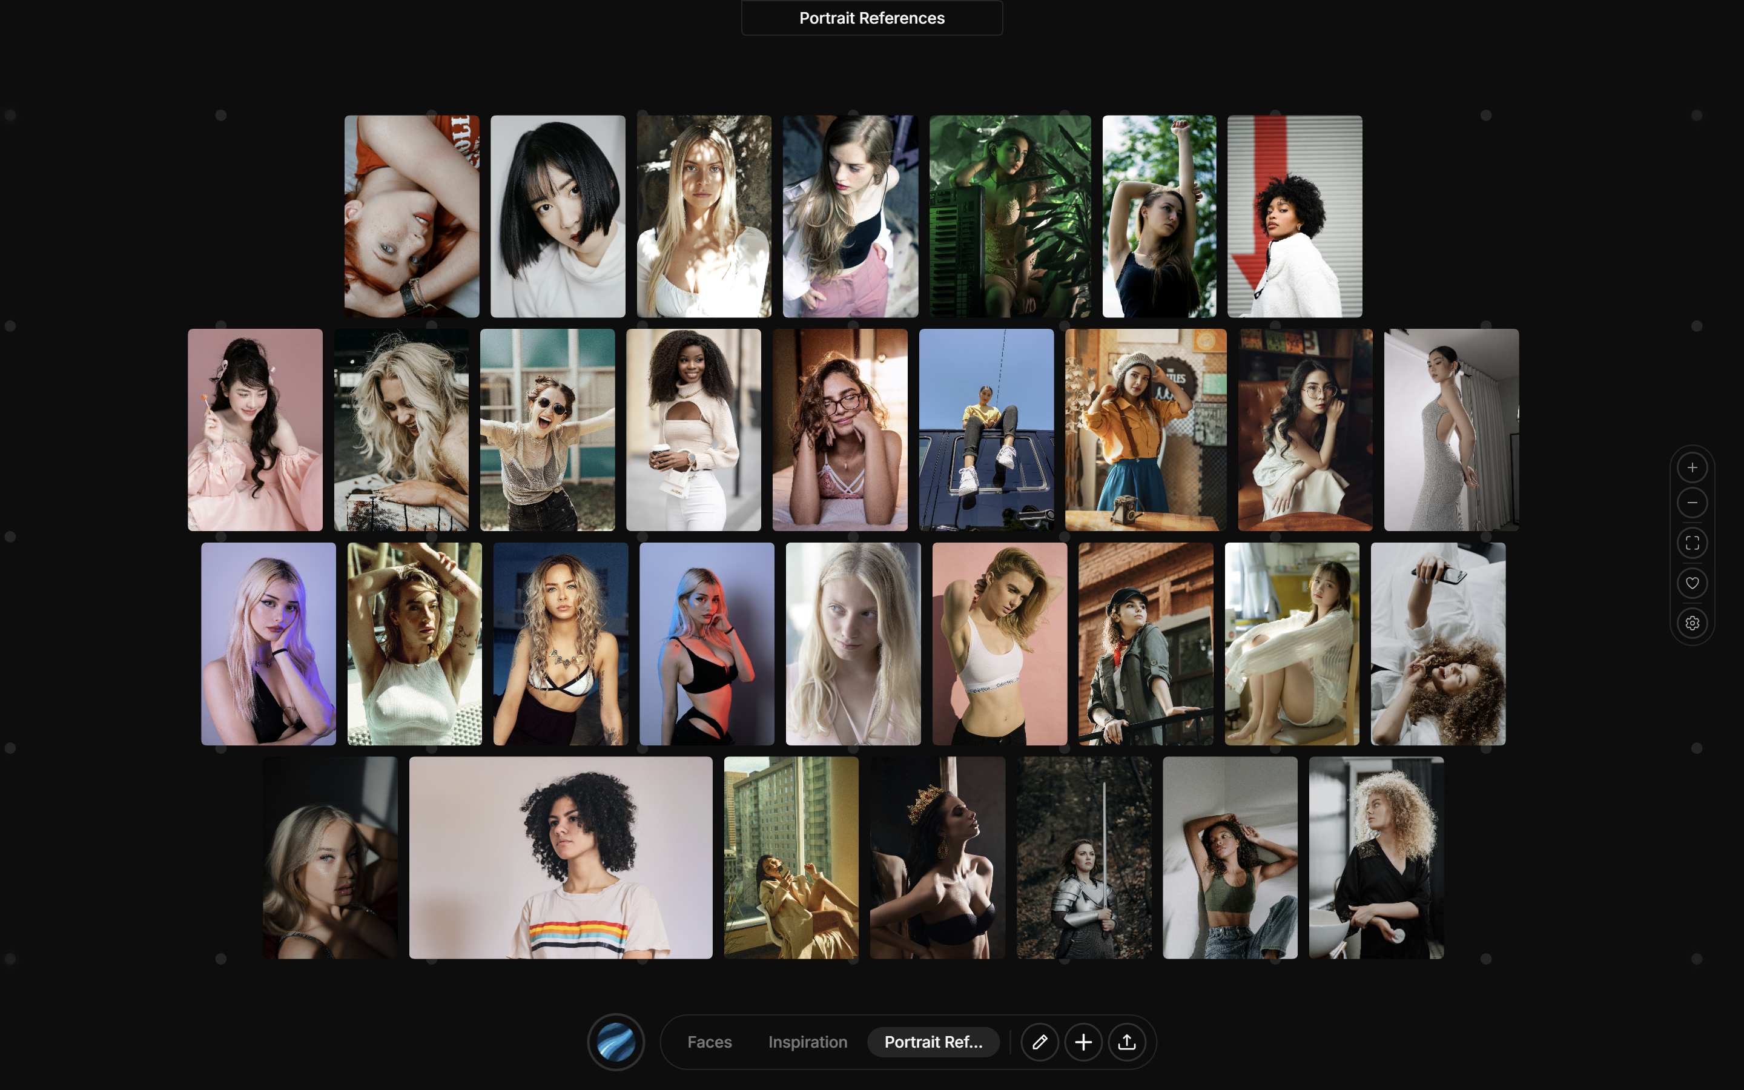Viewport: 1744px width, 1090px height.
Task: Select the rainbow-stripe t-shirt portrait
Action: click(561, 859)
